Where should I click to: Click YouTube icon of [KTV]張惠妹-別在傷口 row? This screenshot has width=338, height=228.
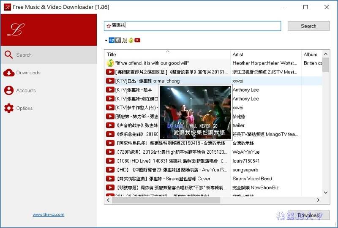pos(110,99)
